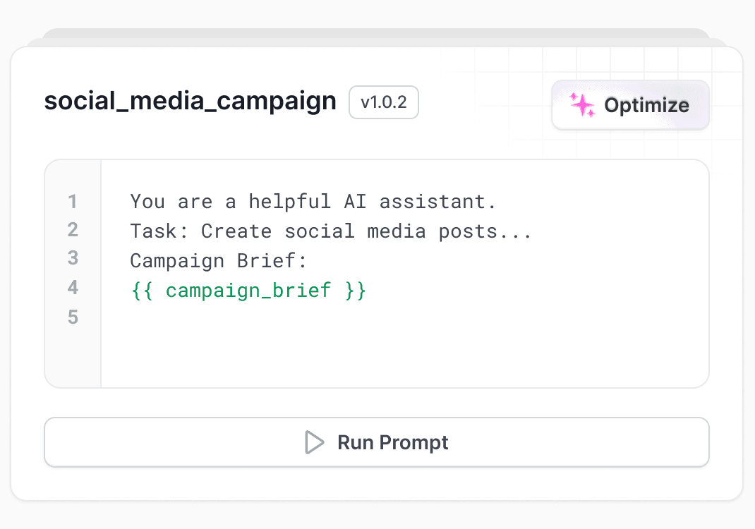Open the v1.0.2 version badge
Image resolution: width=755 pixels, height=529 pixels.
[384, 102]
